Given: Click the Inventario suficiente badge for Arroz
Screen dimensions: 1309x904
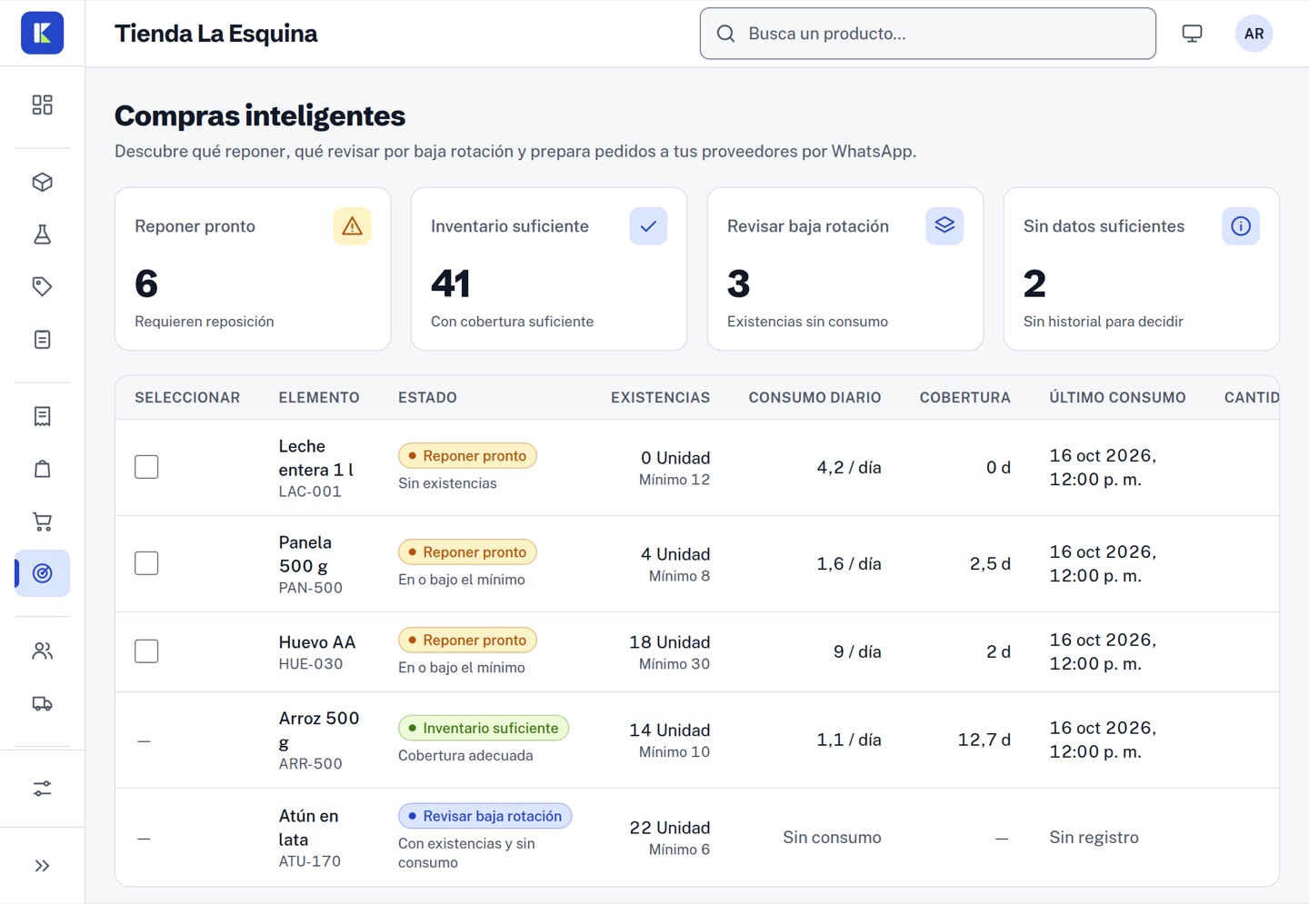Looking at the screenshot, I should (484, 729).
